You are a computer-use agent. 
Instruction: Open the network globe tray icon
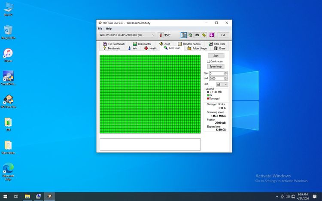293,197
